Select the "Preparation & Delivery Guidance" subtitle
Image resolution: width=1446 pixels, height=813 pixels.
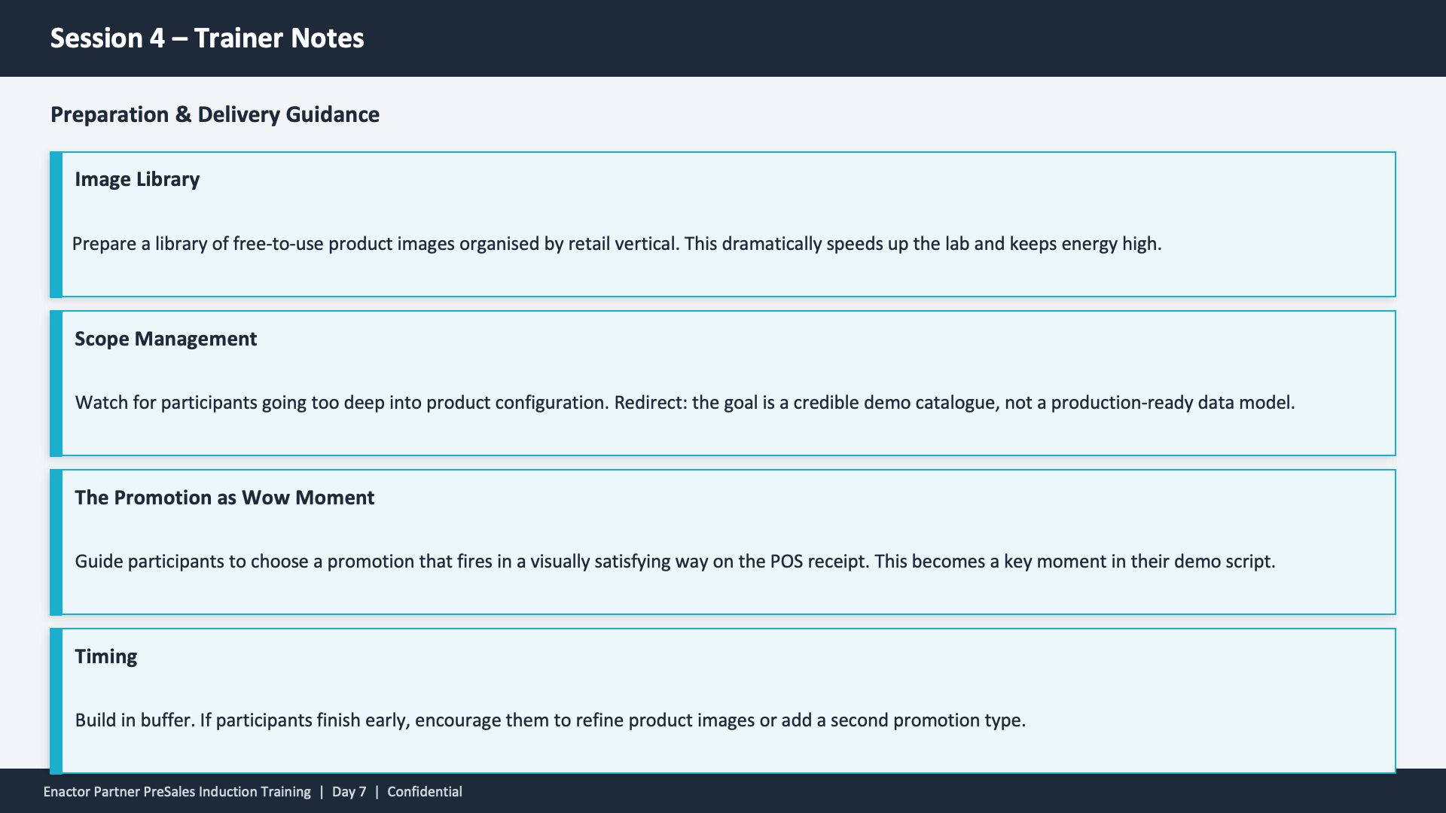click(215, 114)
